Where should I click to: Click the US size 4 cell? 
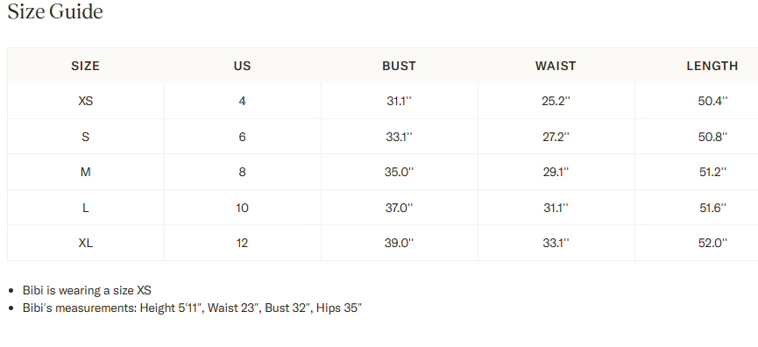pyautogui.click(x=242, y=101)
